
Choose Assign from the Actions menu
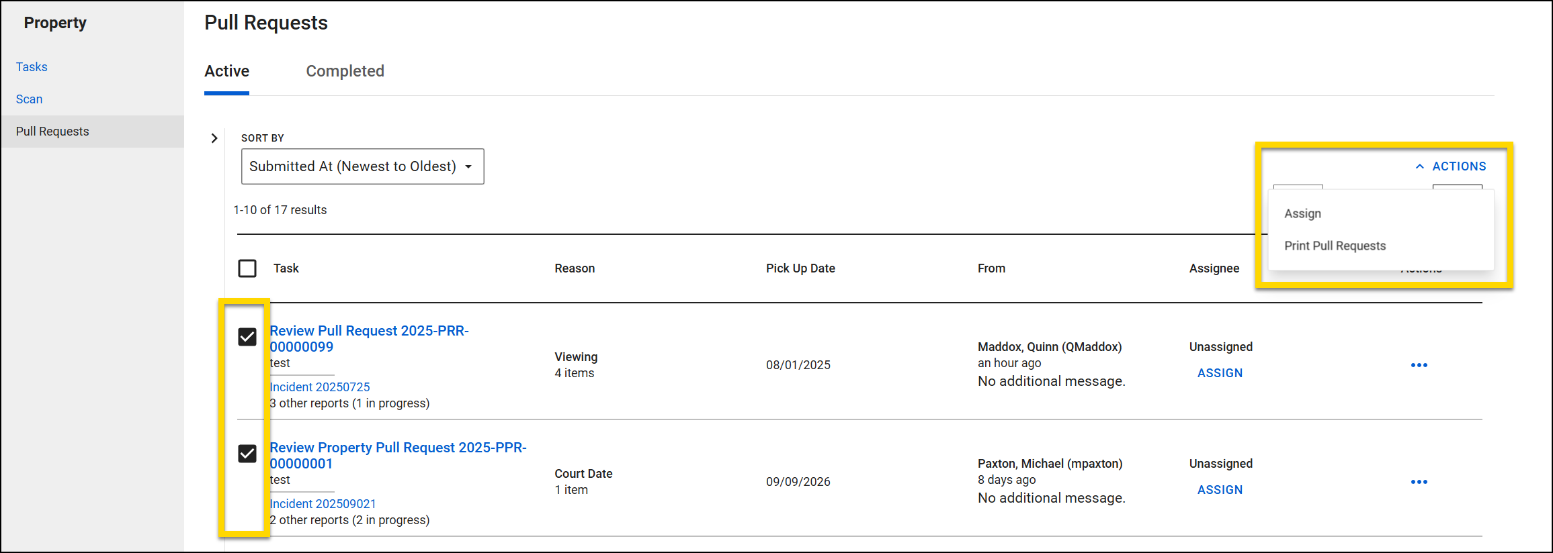click(x=1302, y=213)
